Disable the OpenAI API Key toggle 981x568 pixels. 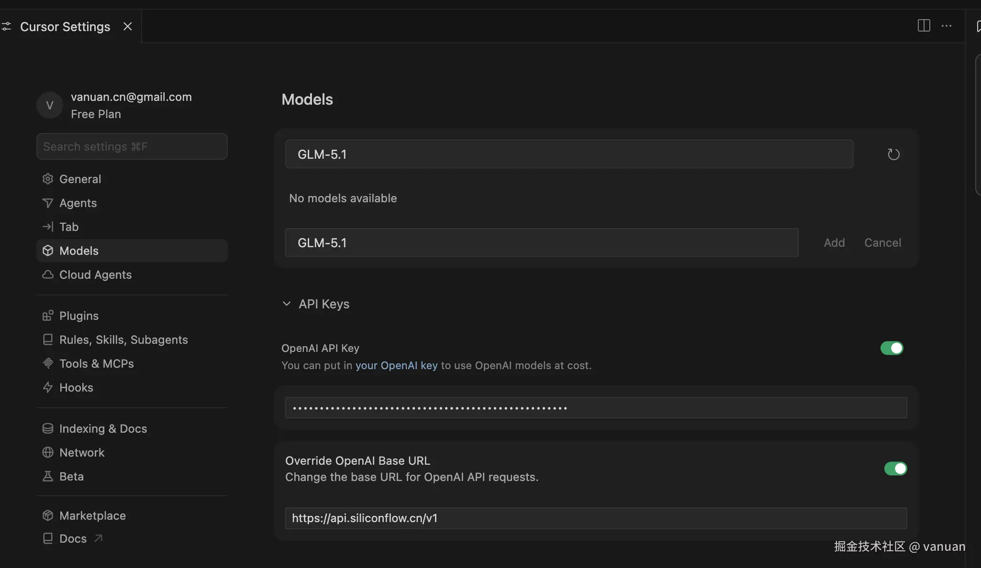point(892,348)
